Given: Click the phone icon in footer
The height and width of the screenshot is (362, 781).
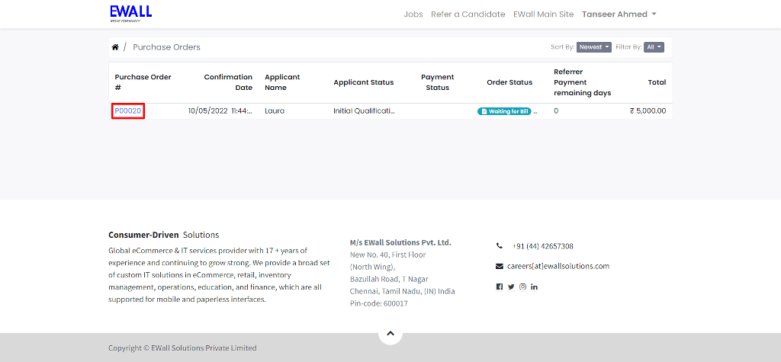Looking at the screenshot, I should tap(500, 246).
